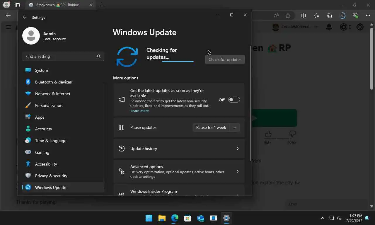Click the blue sync arrows update icon
This screenshot has height=225, width=375.
click(x=127, y=57)
